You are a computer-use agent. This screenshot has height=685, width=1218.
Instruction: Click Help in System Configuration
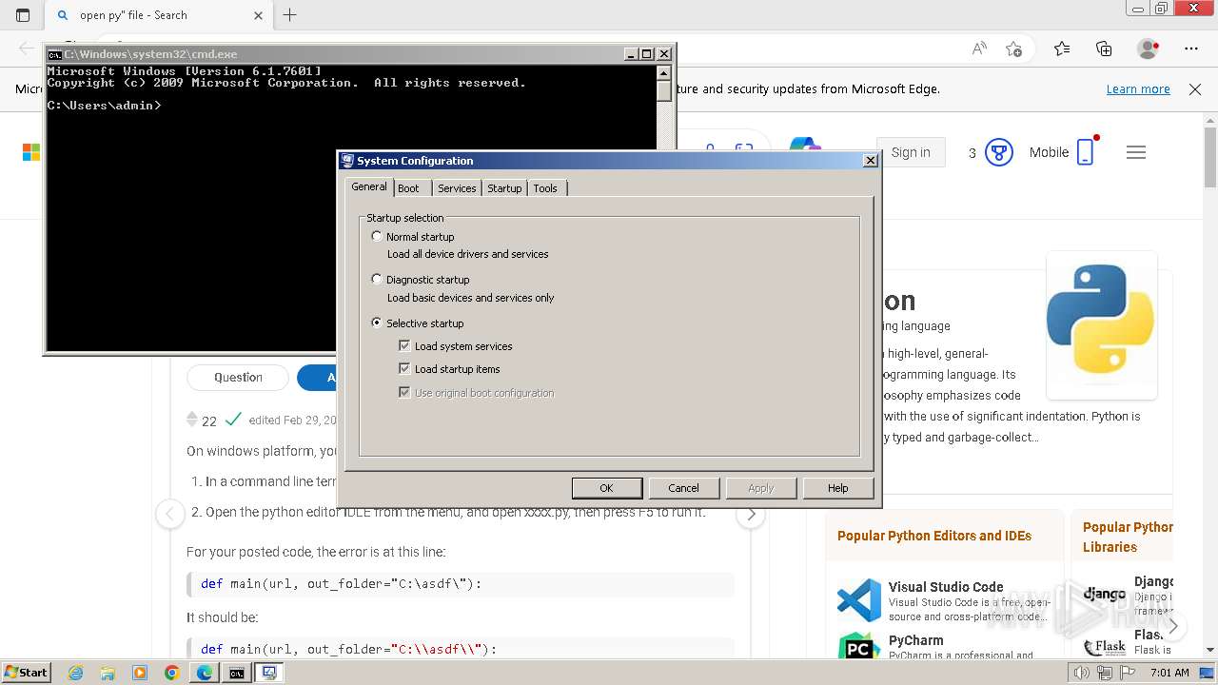(837, 488)
